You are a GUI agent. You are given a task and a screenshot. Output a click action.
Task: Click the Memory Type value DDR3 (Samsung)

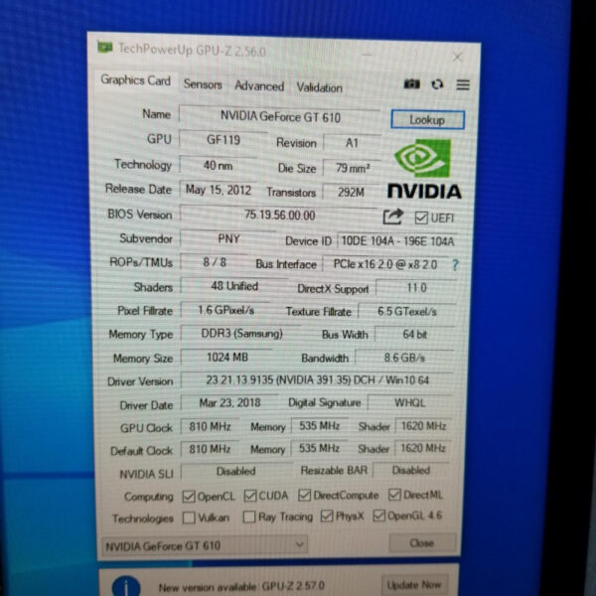click(241, 334)
